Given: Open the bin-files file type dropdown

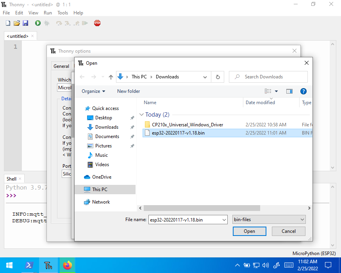Looking at the screenshot, I should (x=269, y=220).
